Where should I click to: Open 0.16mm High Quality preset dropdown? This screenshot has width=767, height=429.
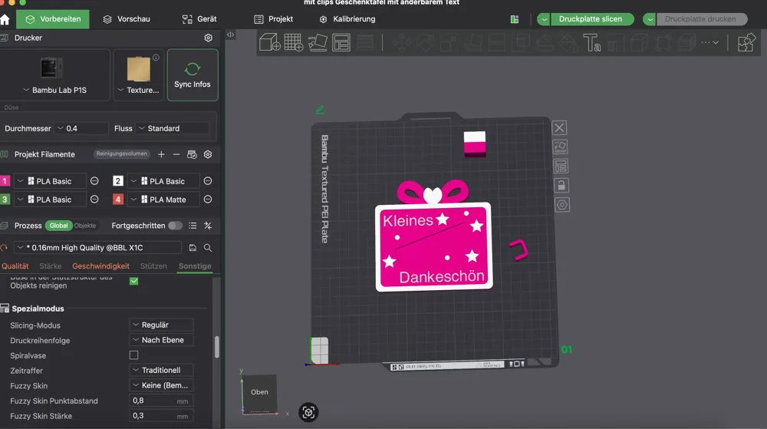coord(98,248)
